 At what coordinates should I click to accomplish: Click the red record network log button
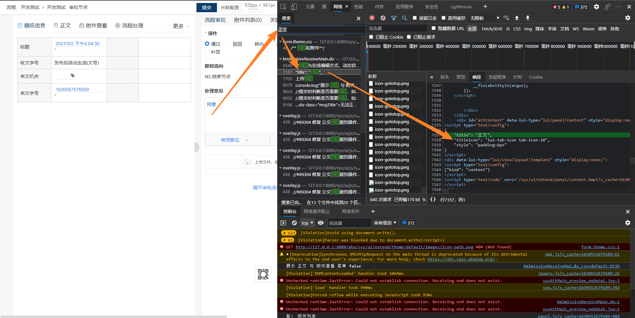(372, 18)
